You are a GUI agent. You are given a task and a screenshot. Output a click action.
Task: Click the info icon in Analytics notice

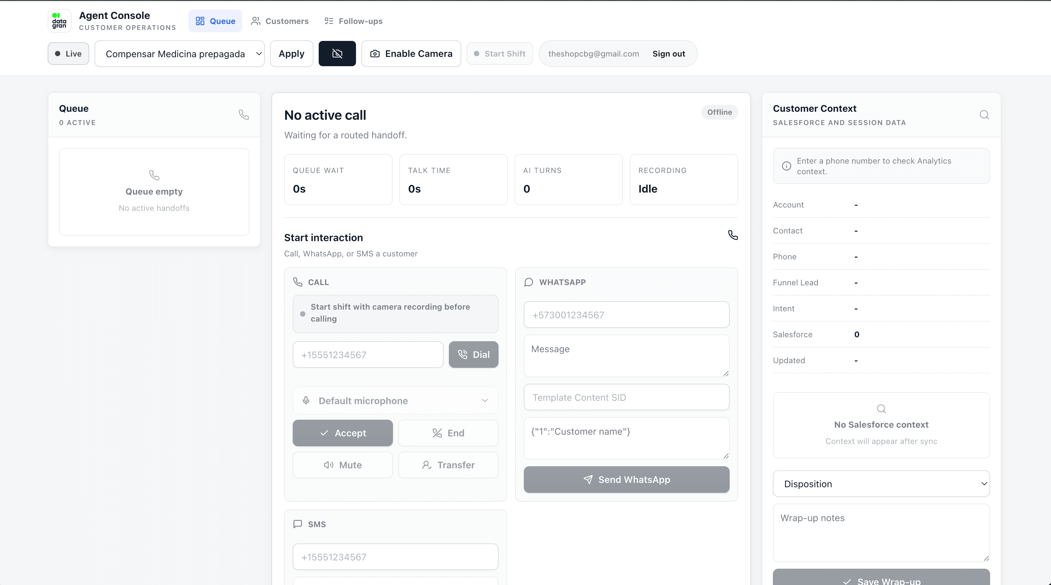point(786,166)
